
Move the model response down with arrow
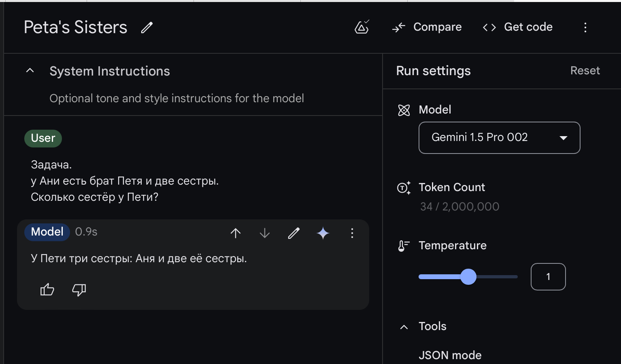tap(265, 233)
